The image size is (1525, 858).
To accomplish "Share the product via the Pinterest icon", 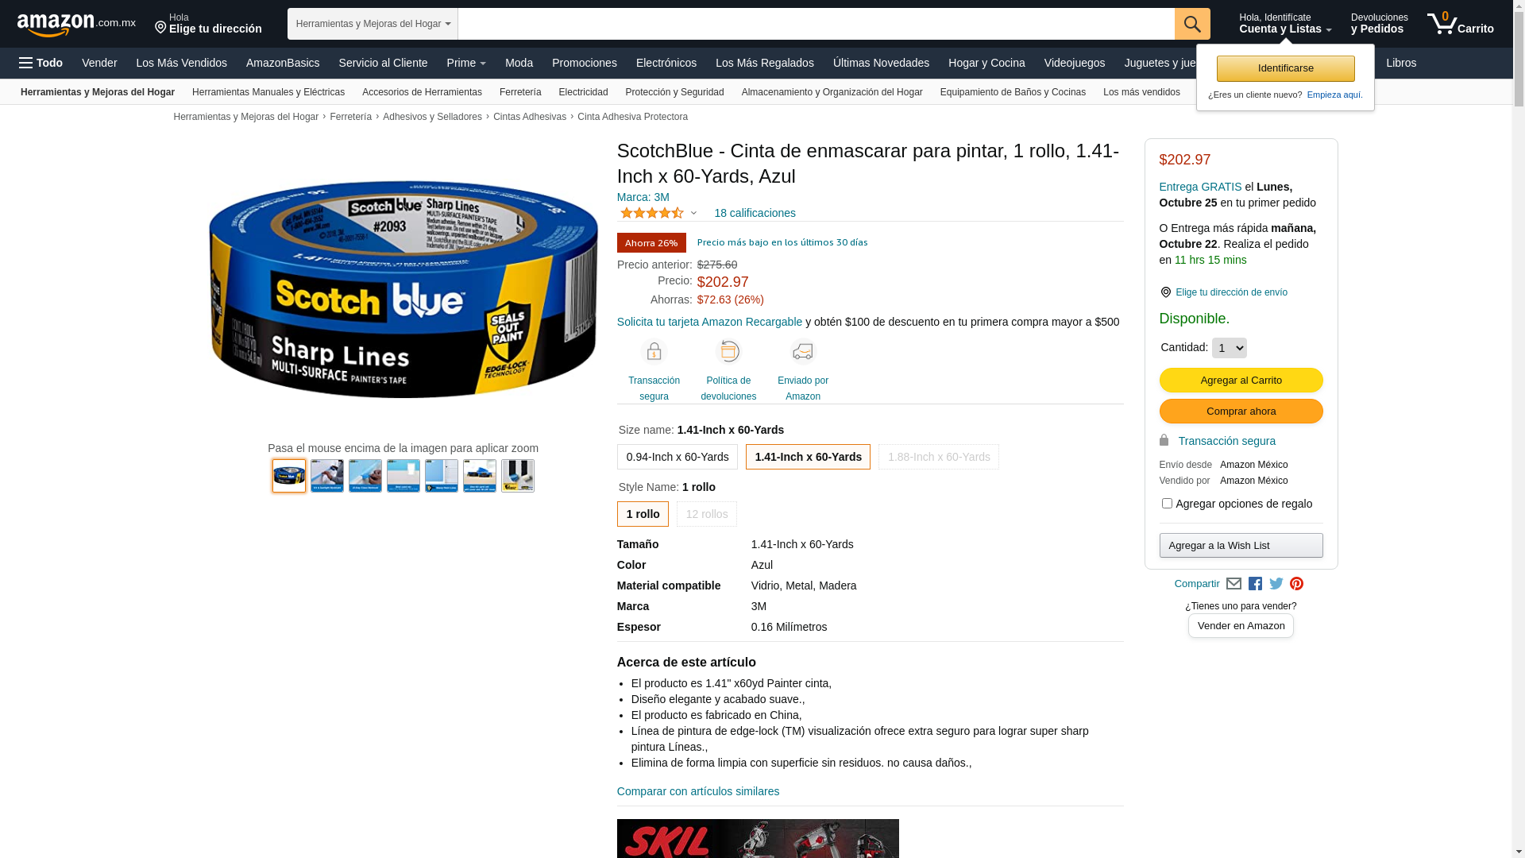I will (x=1296, y=584).
